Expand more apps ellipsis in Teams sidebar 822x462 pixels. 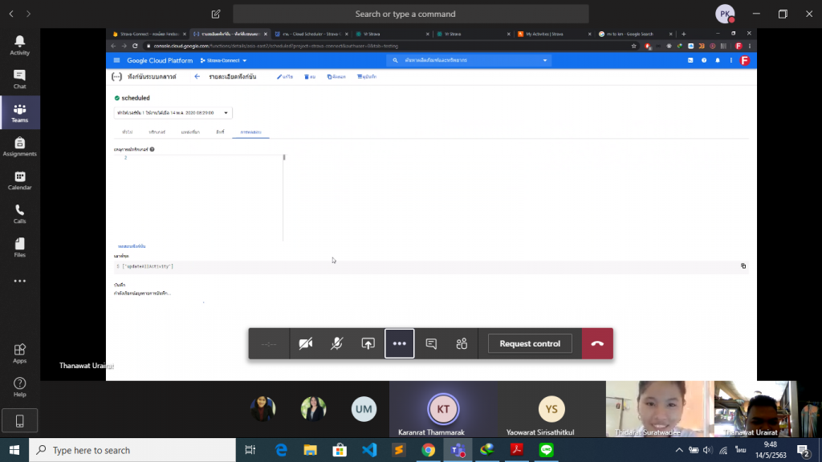(20, 282)
